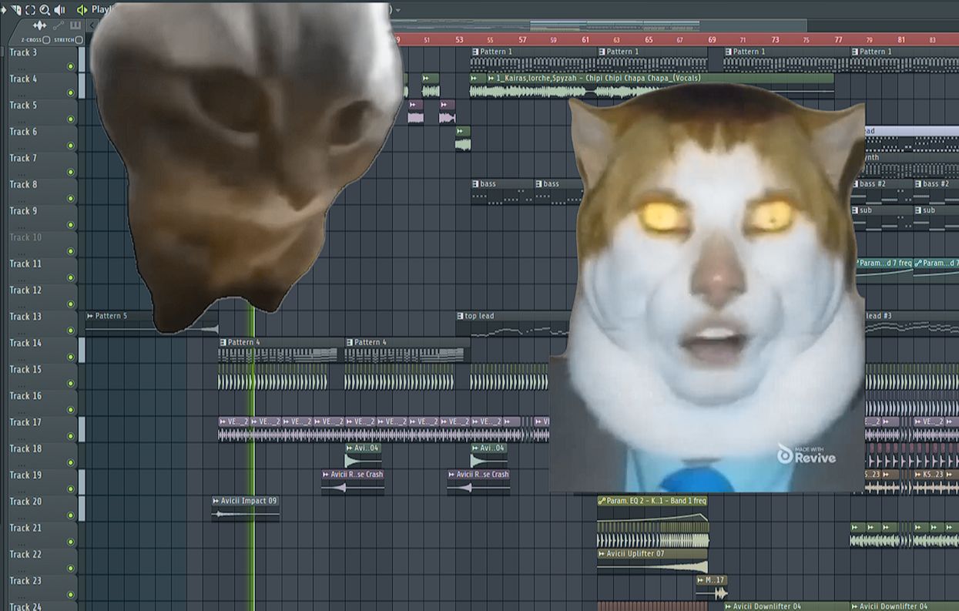Click bar 65 on the timeline ruler
Screen dimensions: 959x611
click(x=649, y=39)
